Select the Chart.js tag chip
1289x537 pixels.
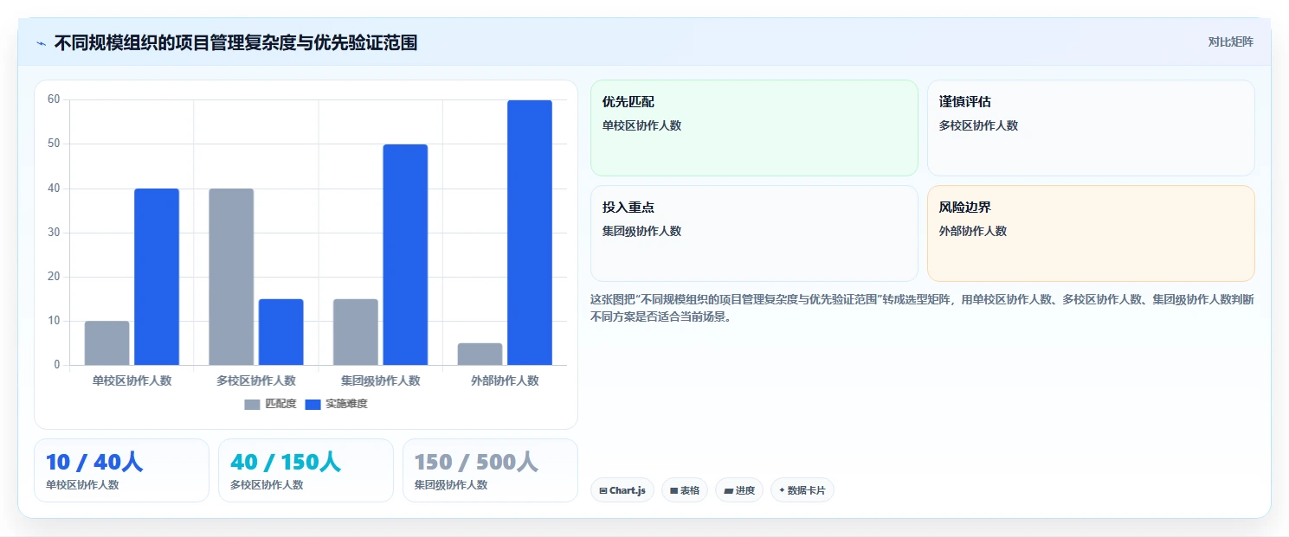point(622,490)
